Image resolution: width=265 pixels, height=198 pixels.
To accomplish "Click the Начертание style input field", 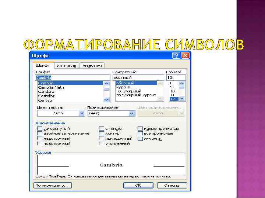I will tap(138, 78).
